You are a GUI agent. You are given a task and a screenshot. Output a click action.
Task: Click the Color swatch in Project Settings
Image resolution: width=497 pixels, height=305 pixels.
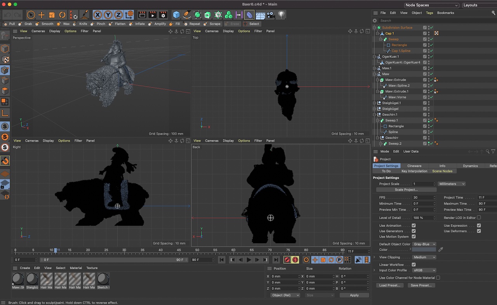pos(424,250)
